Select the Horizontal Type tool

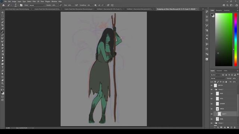pyautogui.click(x=3, y=67)
